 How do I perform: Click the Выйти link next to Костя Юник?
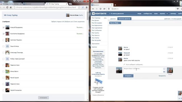[81, 15]
